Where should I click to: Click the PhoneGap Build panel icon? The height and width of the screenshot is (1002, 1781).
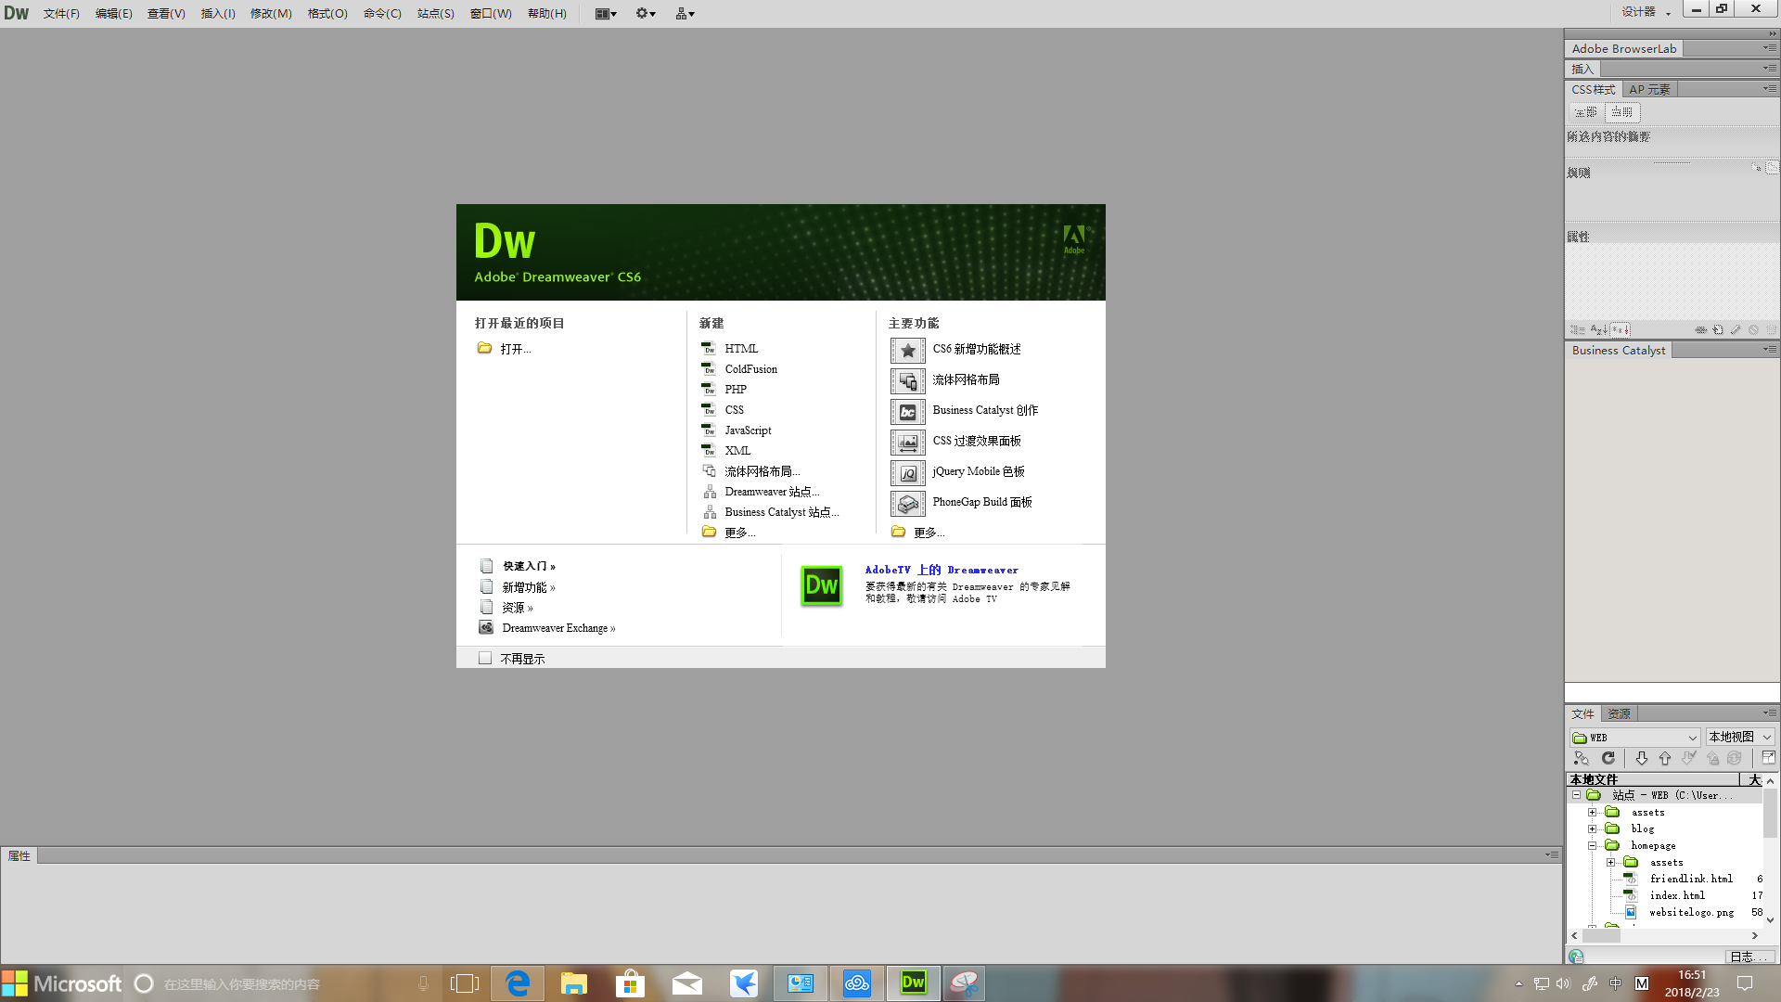(x=908, y=503)
